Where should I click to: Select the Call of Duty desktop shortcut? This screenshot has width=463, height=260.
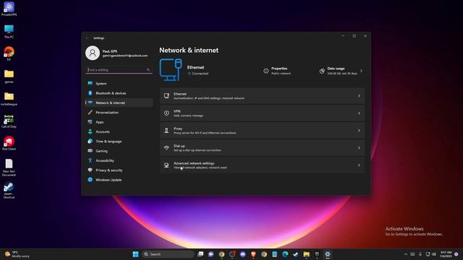coord(9,121)
